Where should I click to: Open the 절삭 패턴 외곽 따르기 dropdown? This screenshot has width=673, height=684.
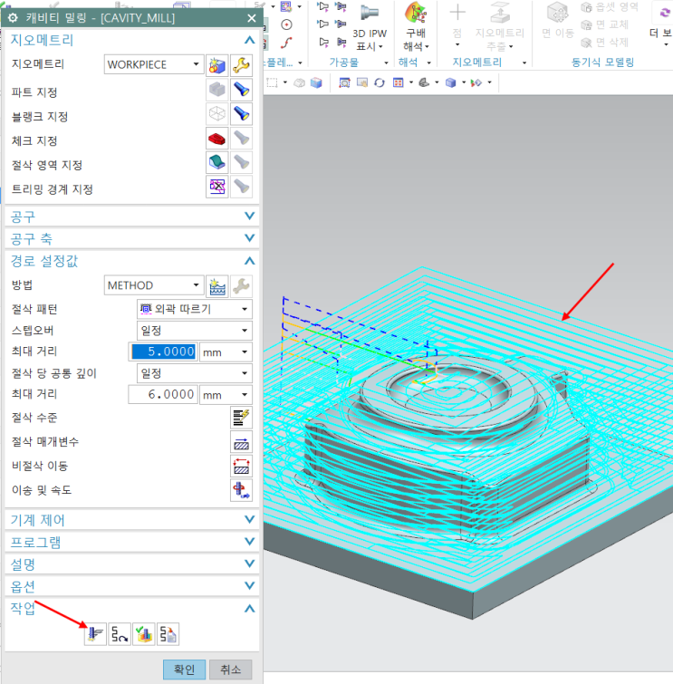193,309
